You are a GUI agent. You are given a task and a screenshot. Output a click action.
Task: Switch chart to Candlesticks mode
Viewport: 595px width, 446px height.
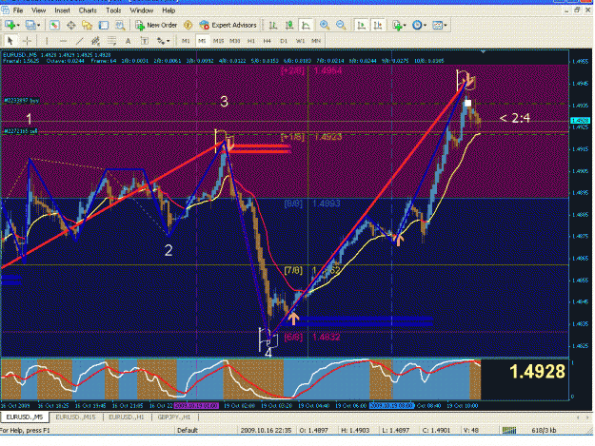(x=289, y=26)
